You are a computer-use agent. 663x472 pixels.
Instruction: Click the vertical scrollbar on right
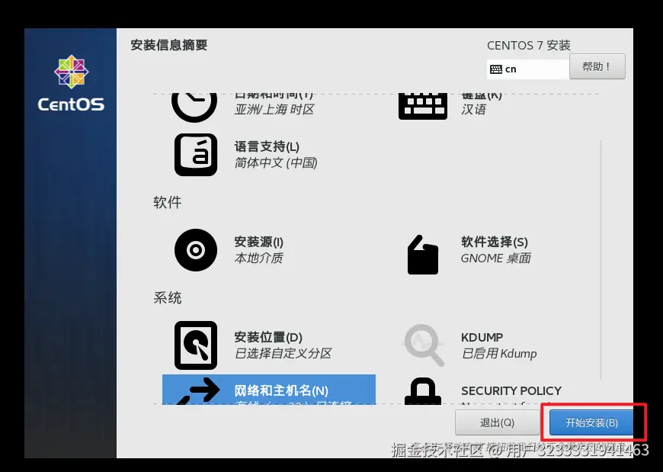click(601, 260)
